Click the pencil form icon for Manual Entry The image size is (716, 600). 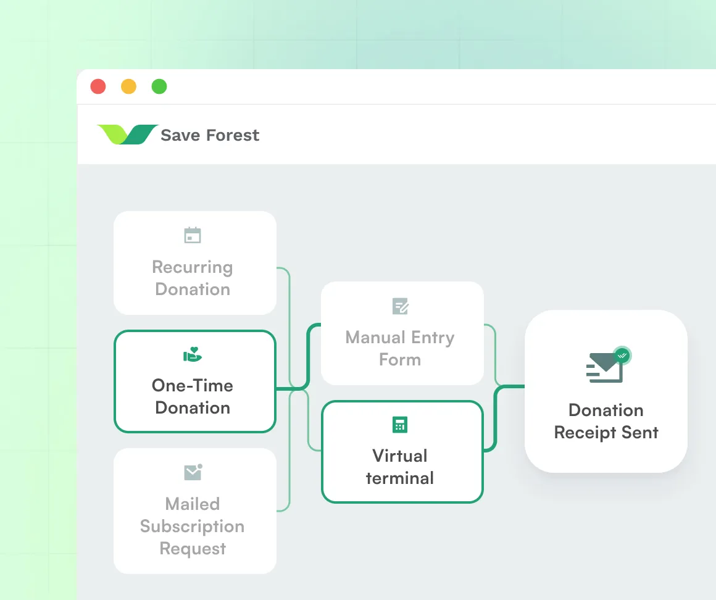pos(400,306)
